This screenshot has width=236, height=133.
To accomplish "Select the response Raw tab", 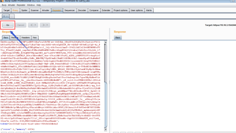I will tap(118, 37).
